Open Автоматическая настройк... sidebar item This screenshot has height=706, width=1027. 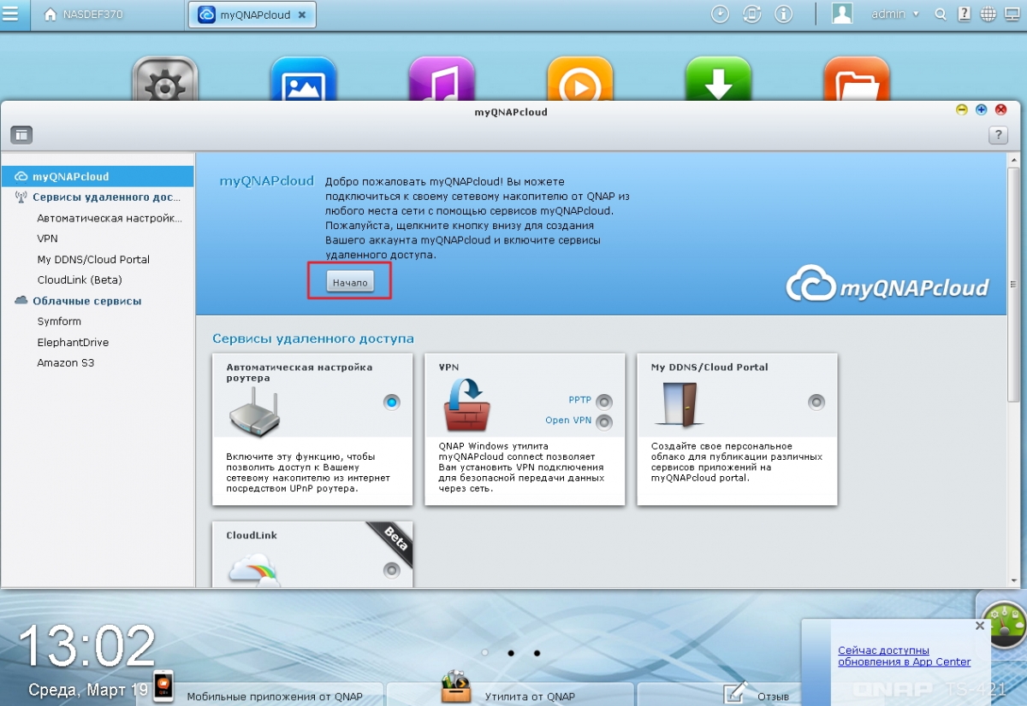110,218
